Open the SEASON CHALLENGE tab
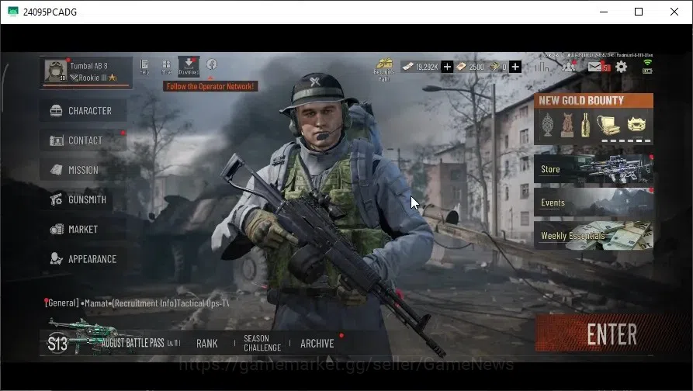The image size is (693, 391). (262, 343)
